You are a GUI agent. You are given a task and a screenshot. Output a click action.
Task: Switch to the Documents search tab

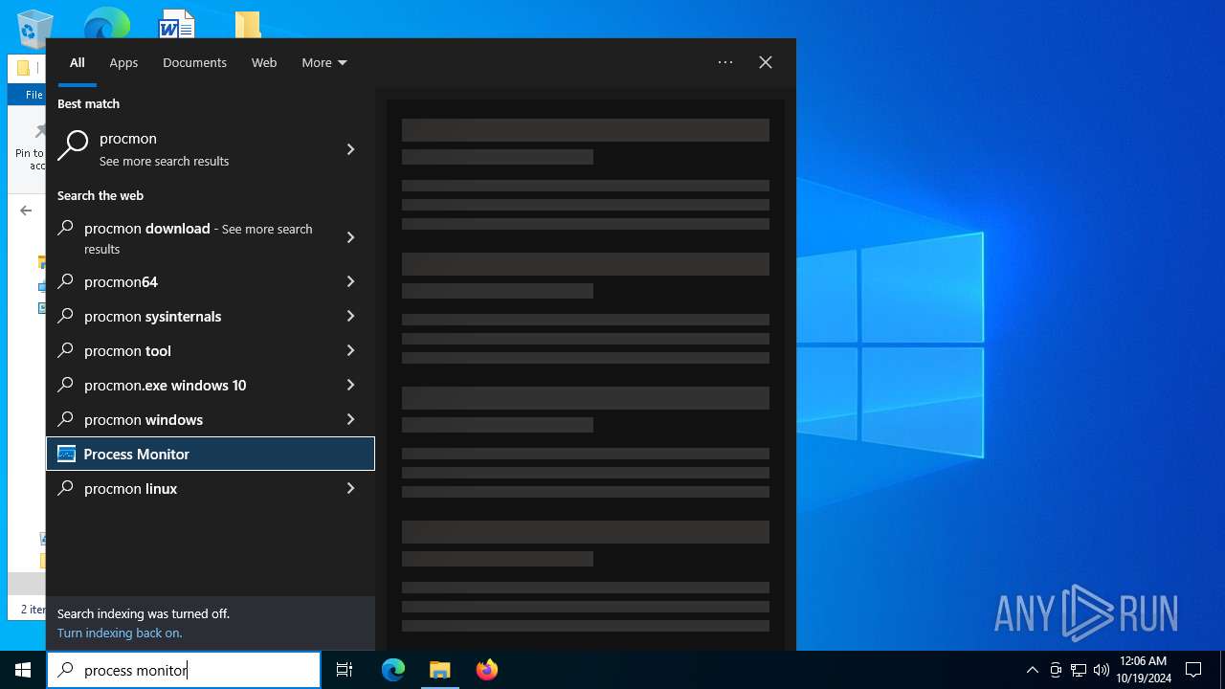coord(194,62)
